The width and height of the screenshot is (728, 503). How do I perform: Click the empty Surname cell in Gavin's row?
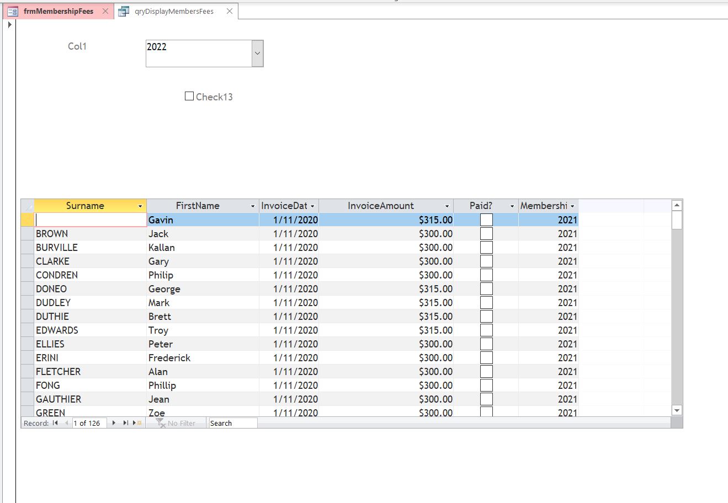pos(91,220)
